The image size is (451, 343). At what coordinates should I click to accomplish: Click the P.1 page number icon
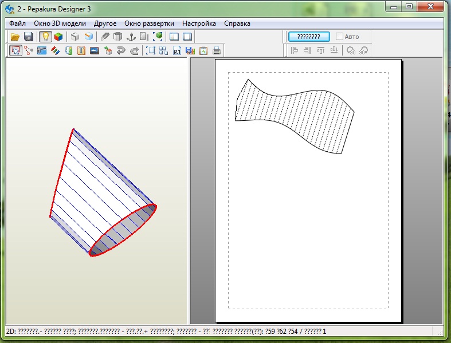177,51
